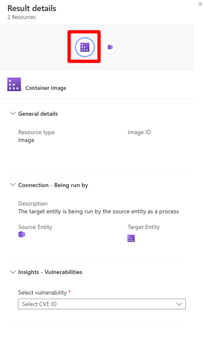
Task: Click the Insights - Vulnerabilities heading
Action: click(50, 272)
